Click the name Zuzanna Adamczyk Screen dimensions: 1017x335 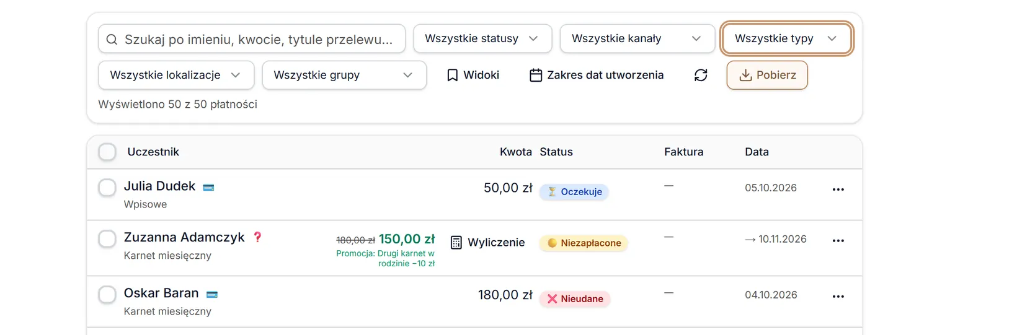click(184, 237)
